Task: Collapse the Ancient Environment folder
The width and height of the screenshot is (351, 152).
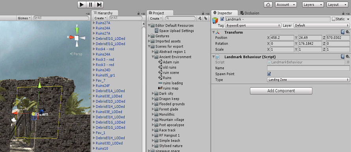Action: click(153, 57)
